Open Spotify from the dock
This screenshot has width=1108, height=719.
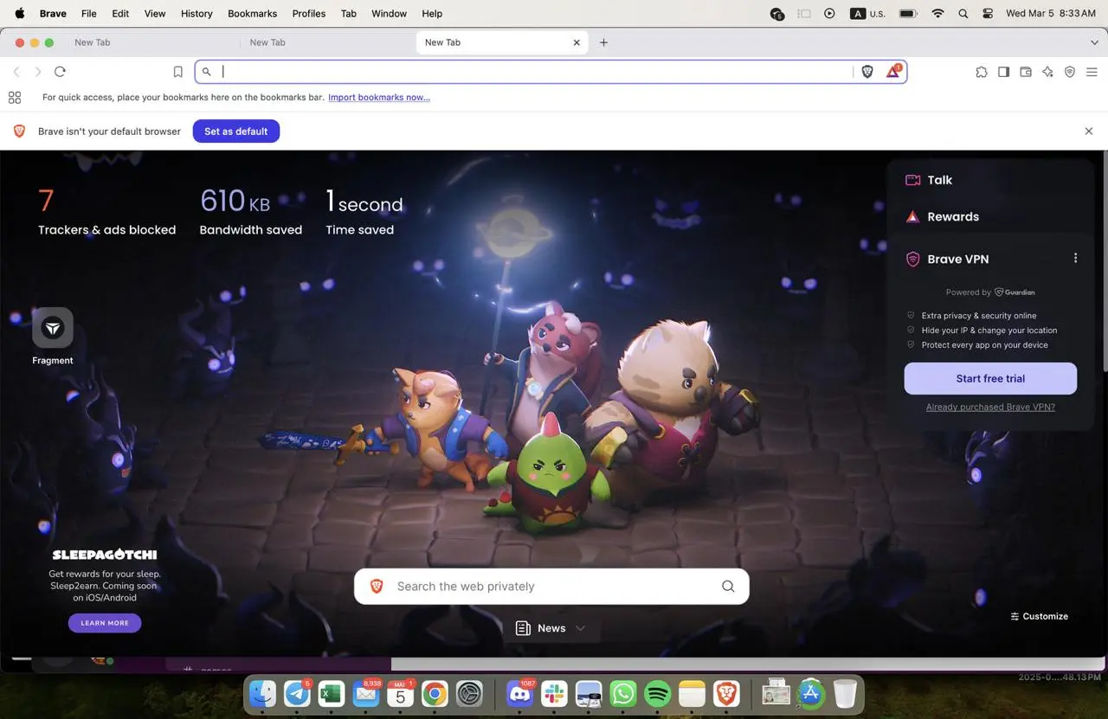click(658, 693)
